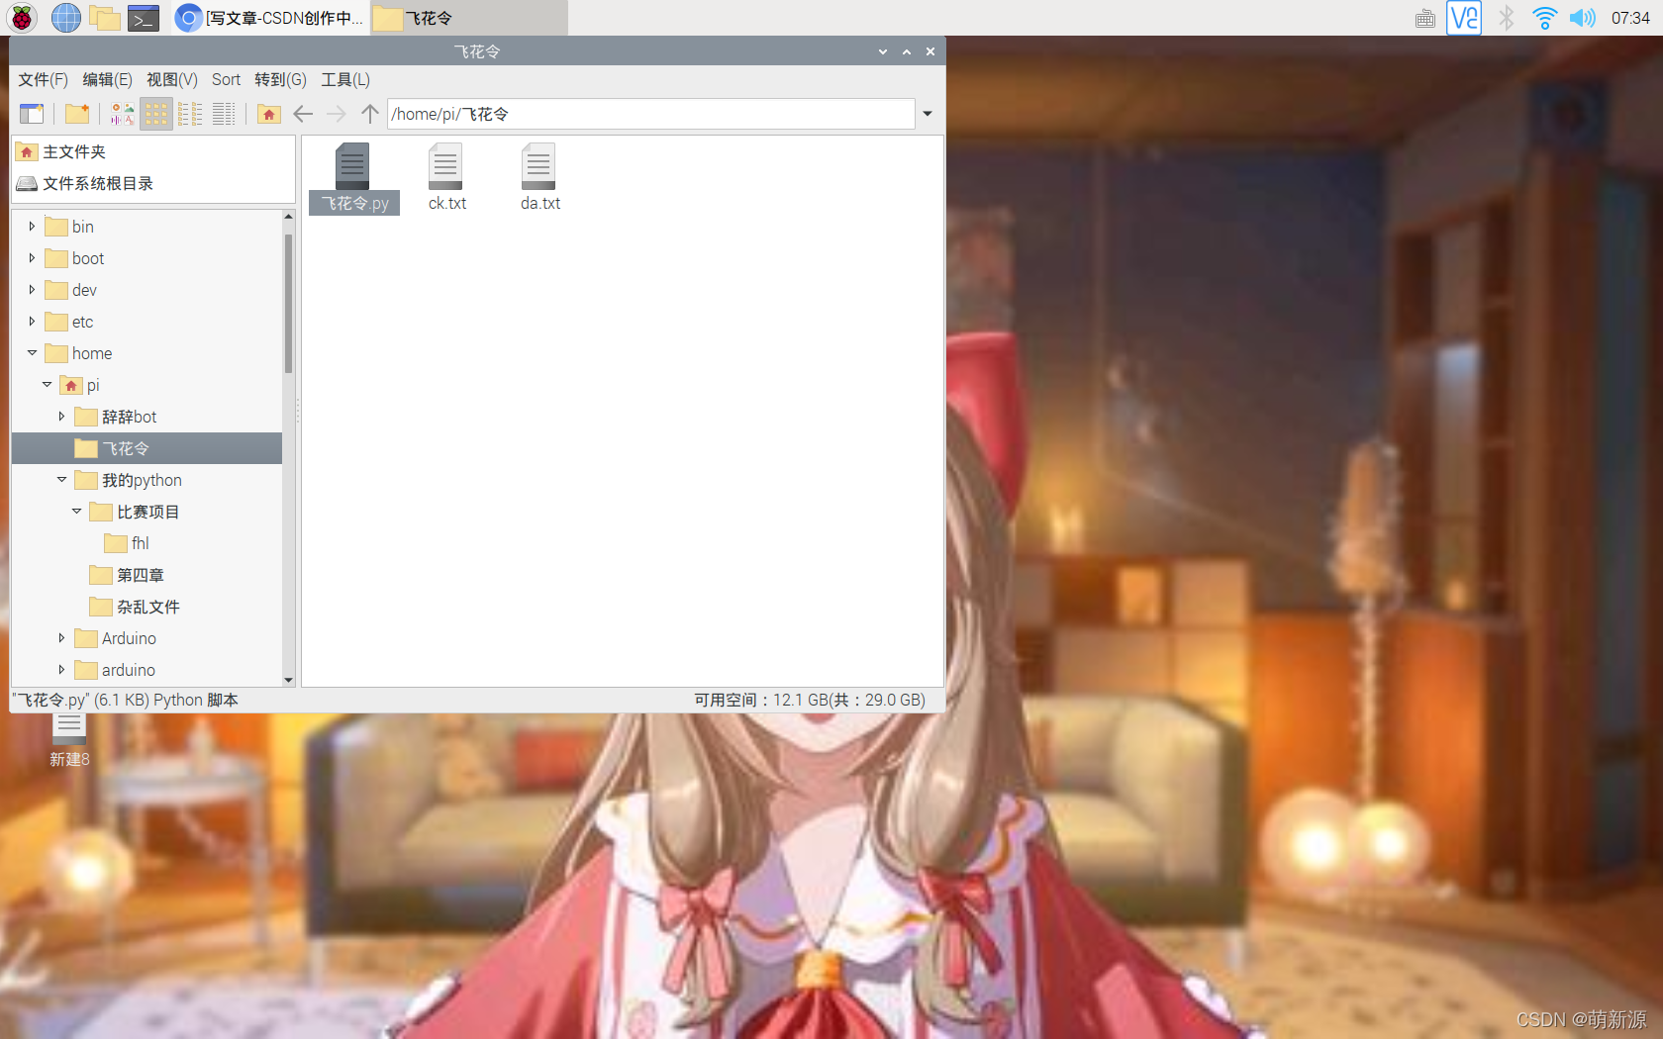Select the fhl folder in tree
The image size is (1663, 1039).
(x=127, y=543)
